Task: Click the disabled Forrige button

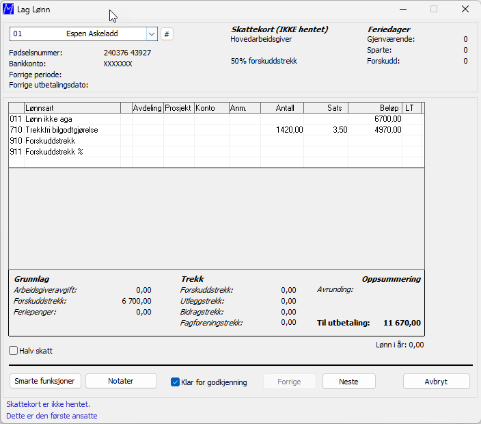Action: [289, 382]
